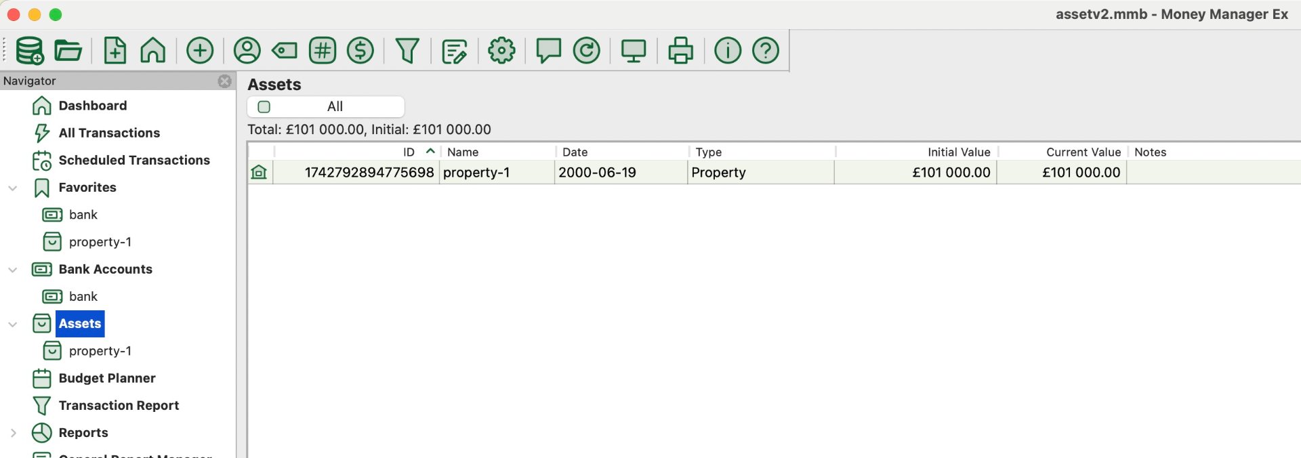Click the Print icon in toolbar
This screenshot has height=458, width=1301.
point(680,51)
